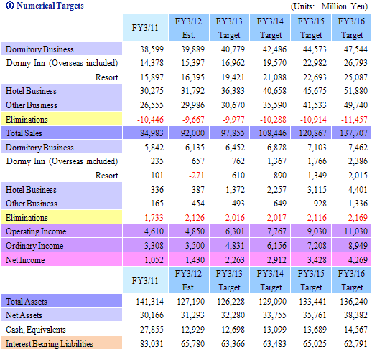This screenshot has height=349, width=372.
Task: Select the negative Resort value -271
Action: [x=197, y=176]
